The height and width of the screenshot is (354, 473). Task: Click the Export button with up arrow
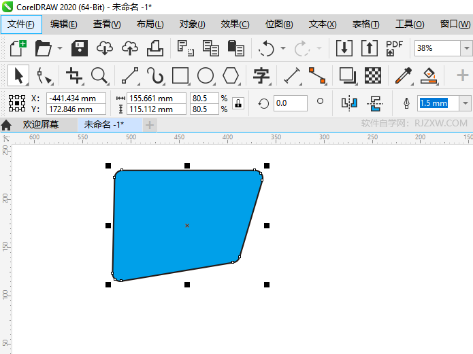pos(368,48)
